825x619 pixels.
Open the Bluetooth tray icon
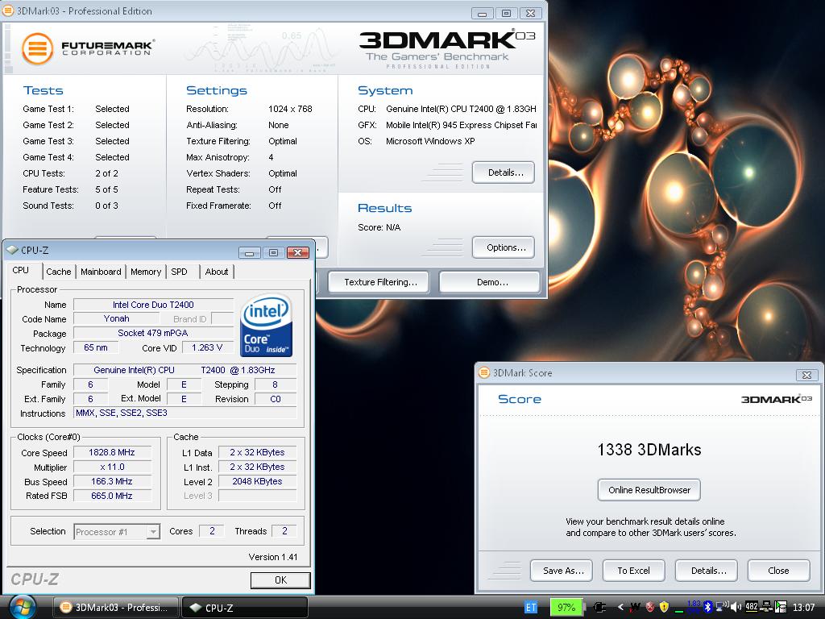(708, 608)
